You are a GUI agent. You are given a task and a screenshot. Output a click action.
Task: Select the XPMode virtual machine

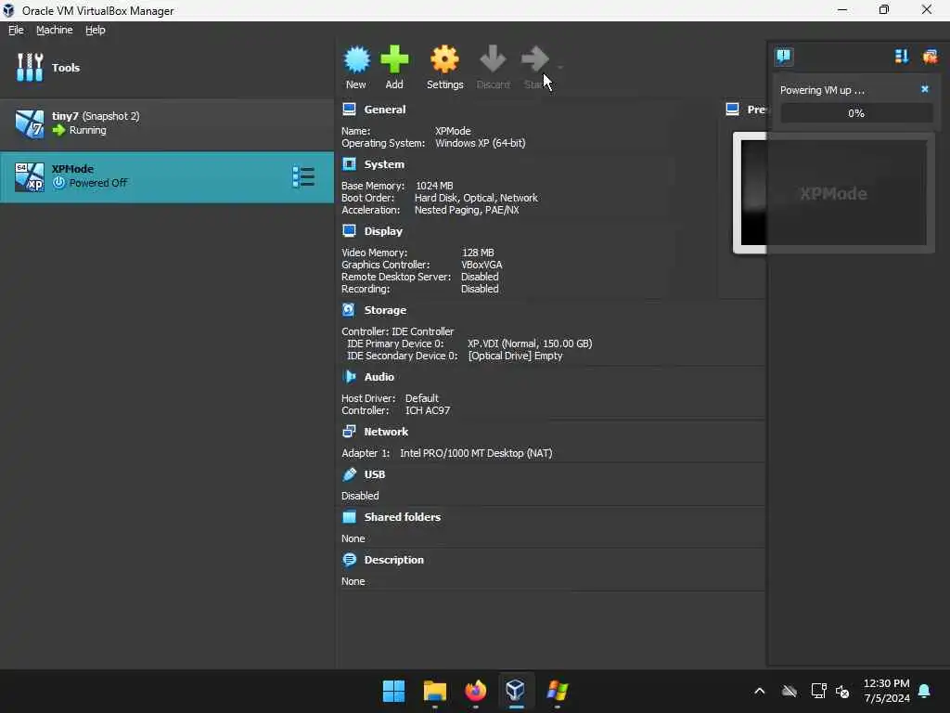point(167,176)
